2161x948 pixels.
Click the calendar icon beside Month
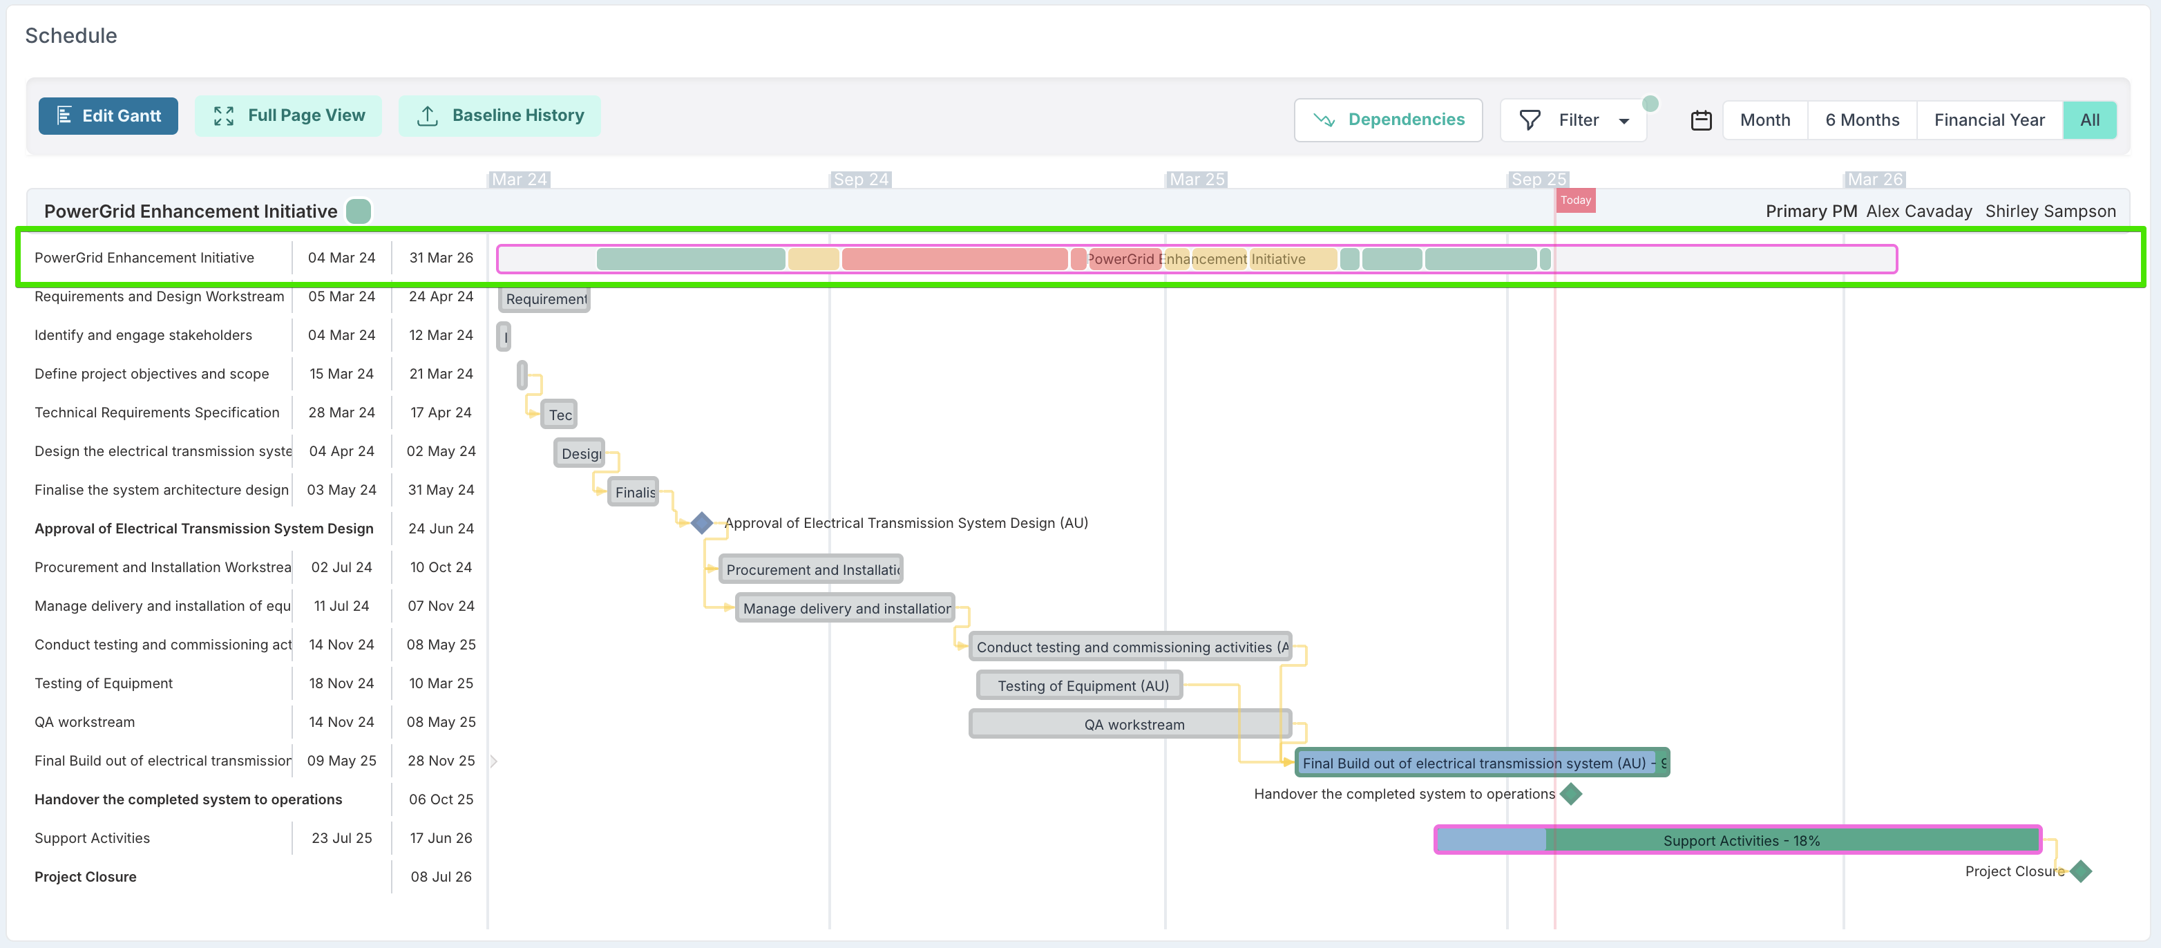1700,120
